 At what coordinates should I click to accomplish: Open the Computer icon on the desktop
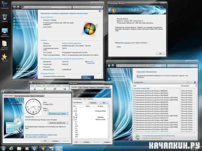tap(4, 4)
